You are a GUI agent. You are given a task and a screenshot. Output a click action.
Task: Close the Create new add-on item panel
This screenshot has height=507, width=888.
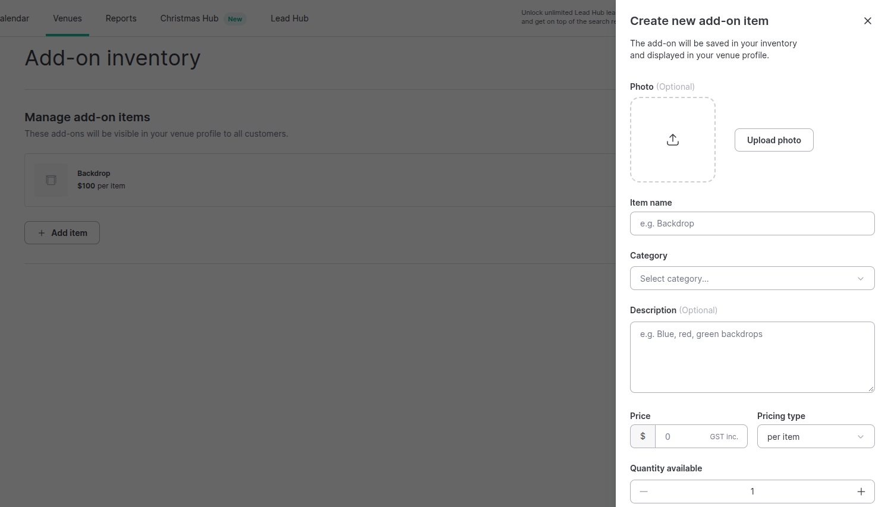point(868,21)
